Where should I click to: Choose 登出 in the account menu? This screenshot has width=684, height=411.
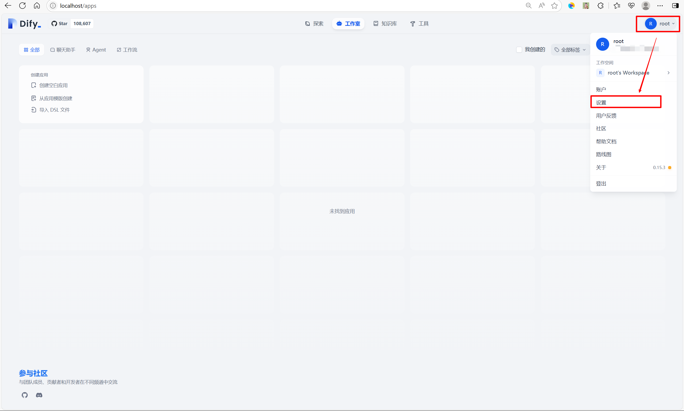tap(601, 183)
